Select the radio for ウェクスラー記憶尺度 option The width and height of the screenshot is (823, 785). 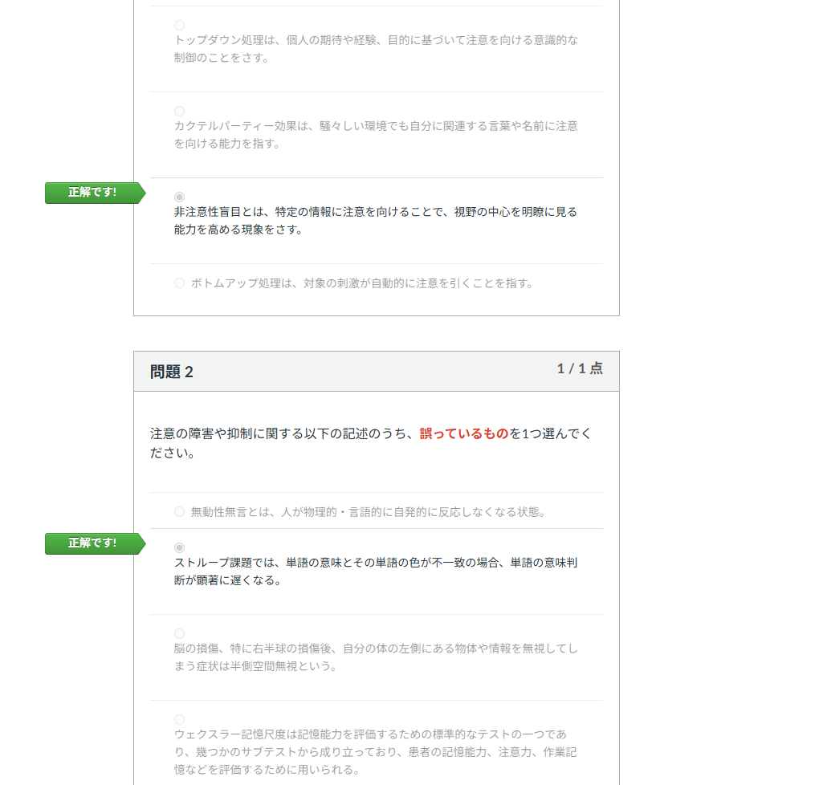[180, 719]
